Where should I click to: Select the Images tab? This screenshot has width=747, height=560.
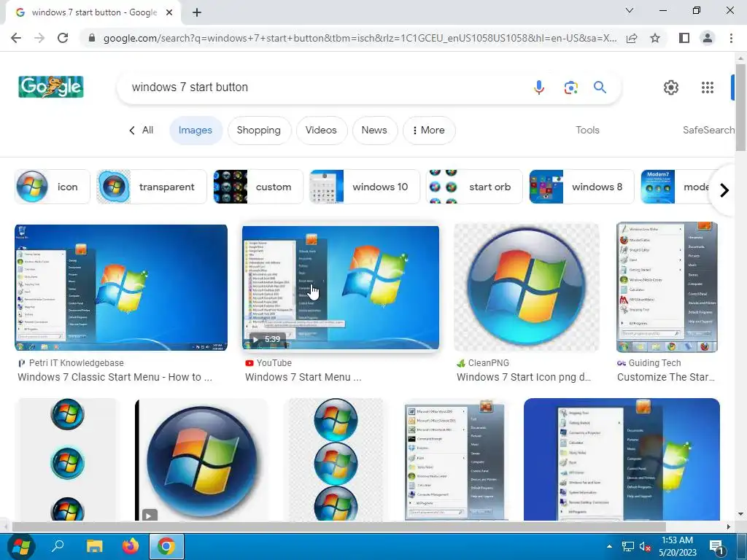(x=196, y=130)
